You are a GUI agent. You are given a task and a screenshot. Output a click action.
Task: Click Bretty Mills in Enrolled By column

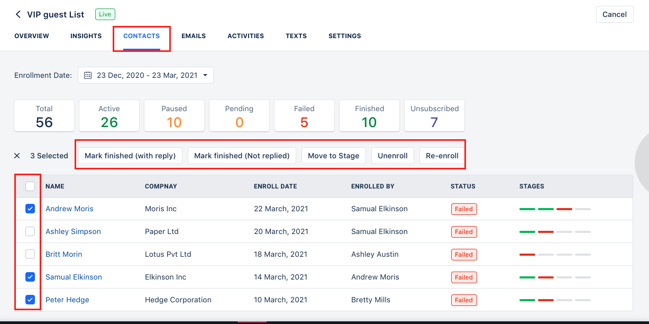371,300
